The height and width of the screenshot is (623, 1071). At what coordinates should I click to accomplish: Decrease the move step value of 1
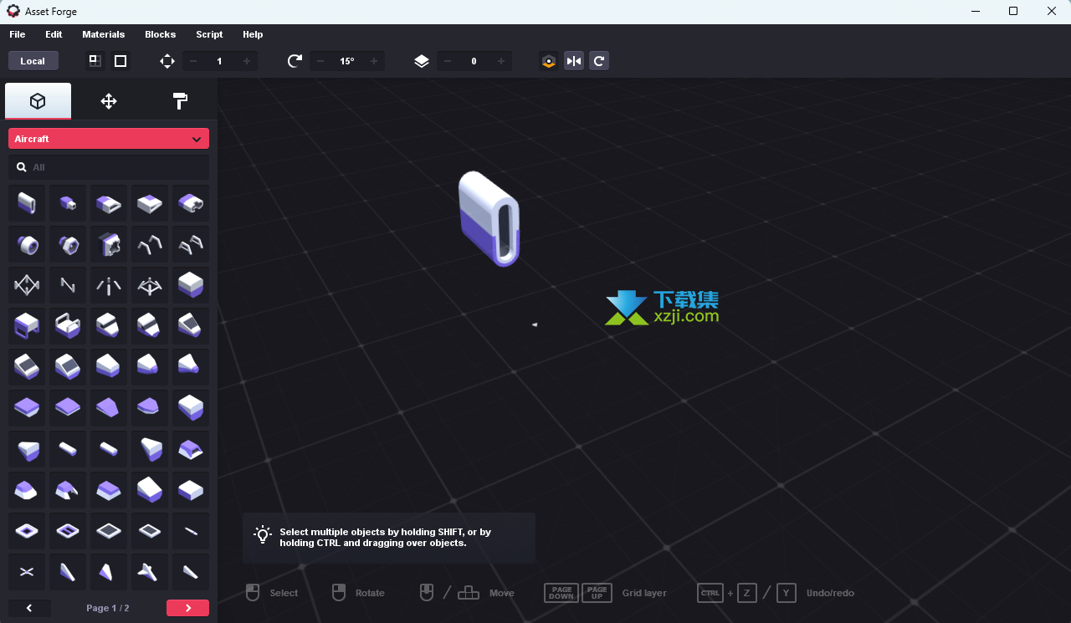pos(192,61)
